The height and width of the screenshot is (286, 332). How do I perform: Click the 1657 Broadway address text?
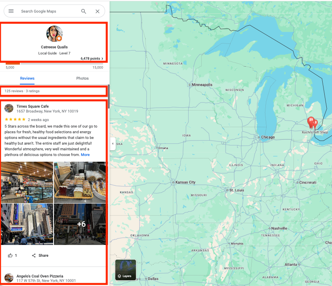pos(47,111)
